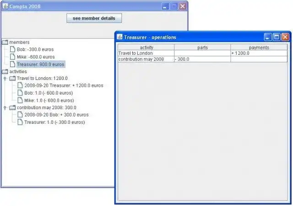
Task: Click the Java icon in Treasurer operations title bar
Action: pyautogui.click(x=119, y=37)
